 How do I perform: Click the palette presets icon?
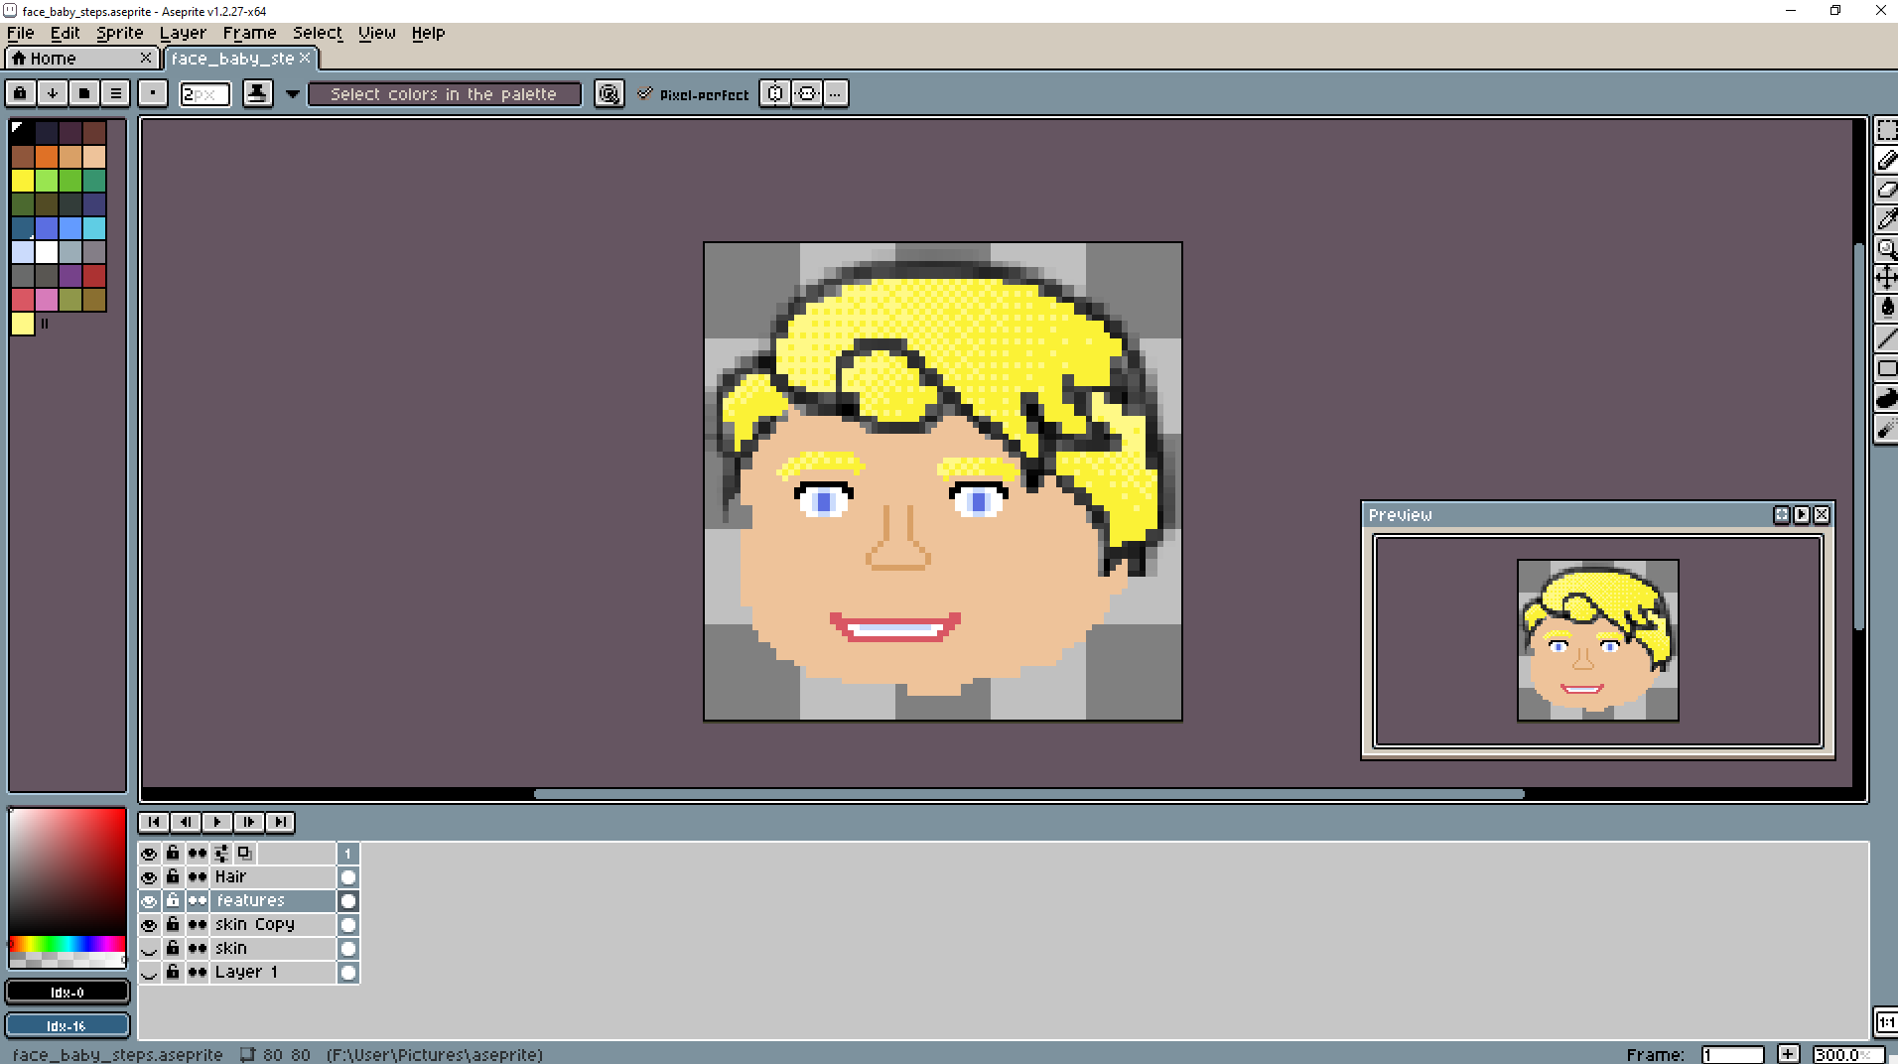click(x=83, y=93)
